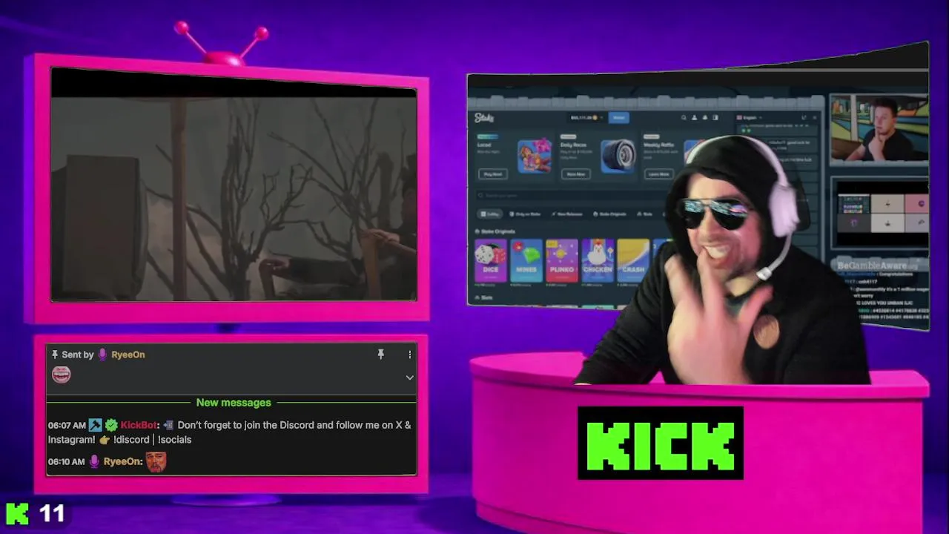Click the BeGambleAware banner
This screenshot has width=949, height=534.
tap(877, 265)
